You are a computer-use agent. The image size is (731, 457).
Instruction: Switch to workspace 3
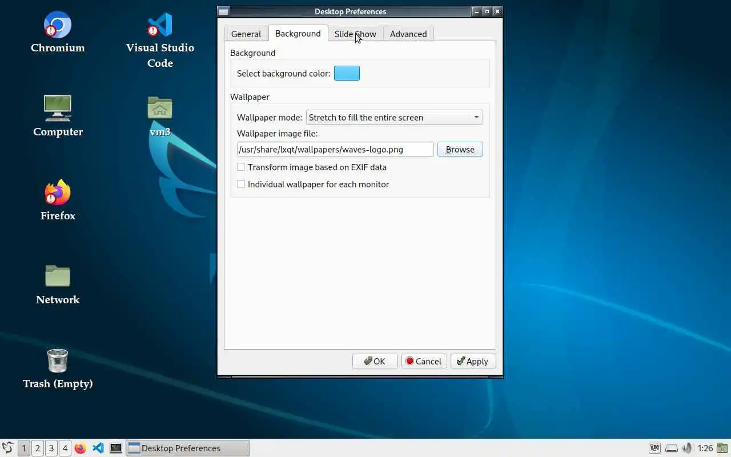coord(51,448)
